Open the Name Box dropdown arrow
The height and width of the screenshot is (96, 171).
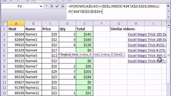[x=41, y=6]
